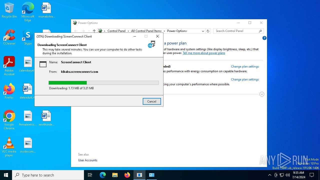Change plan settings for balanced plan
Image resolution: width=320 pixels, height=180 pixels.
coord(245,66)
